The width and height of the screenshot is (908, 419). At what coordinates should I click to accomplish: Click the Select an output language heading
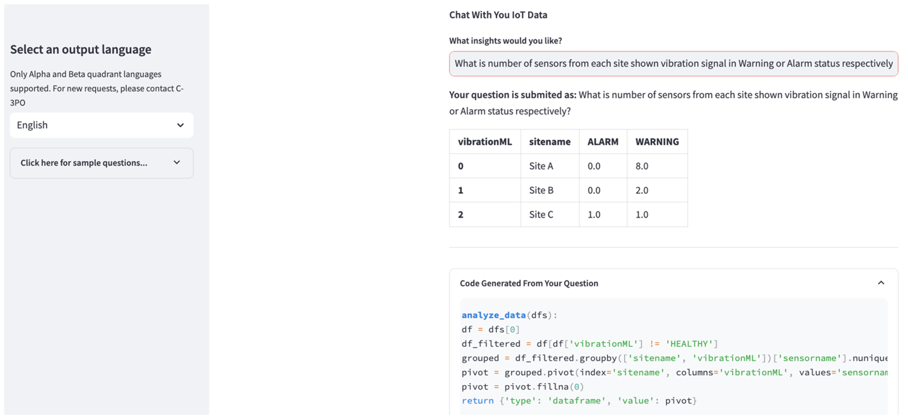[x=81, y=49]
